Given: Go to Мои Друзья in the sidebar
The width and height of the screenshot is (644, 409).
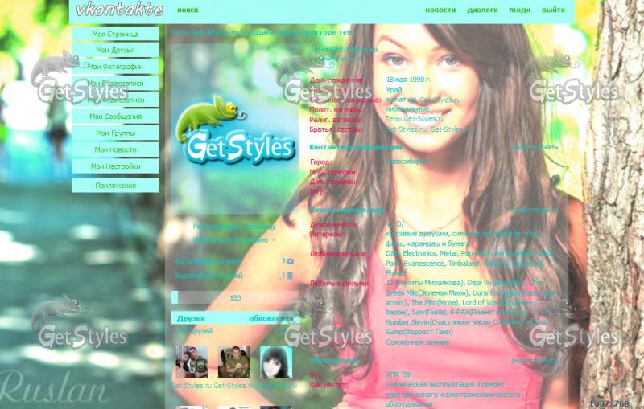Looking at the screenshot, I should pyautogui.click(x=115, y=51).
